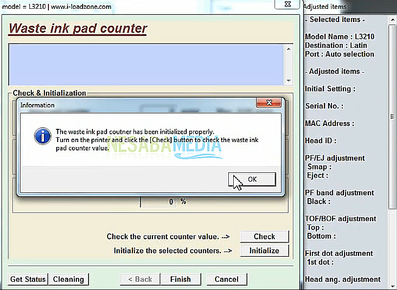Click down arrow of log area scrollbar

tap(288, 81)
